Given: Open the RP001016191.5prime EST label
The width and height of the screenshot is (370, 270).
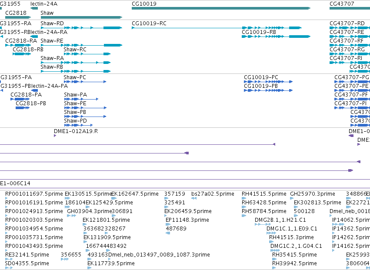Looking at the screenshot, I should click(x=34, y=203).
